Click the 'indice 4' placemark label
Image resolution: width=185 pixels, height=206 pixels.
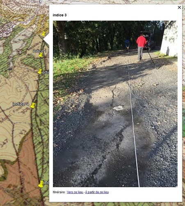[21, 104]
